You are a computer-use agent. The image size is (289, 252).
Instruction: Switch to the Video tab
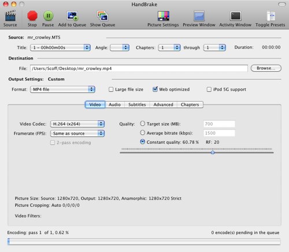click(95, 105)
